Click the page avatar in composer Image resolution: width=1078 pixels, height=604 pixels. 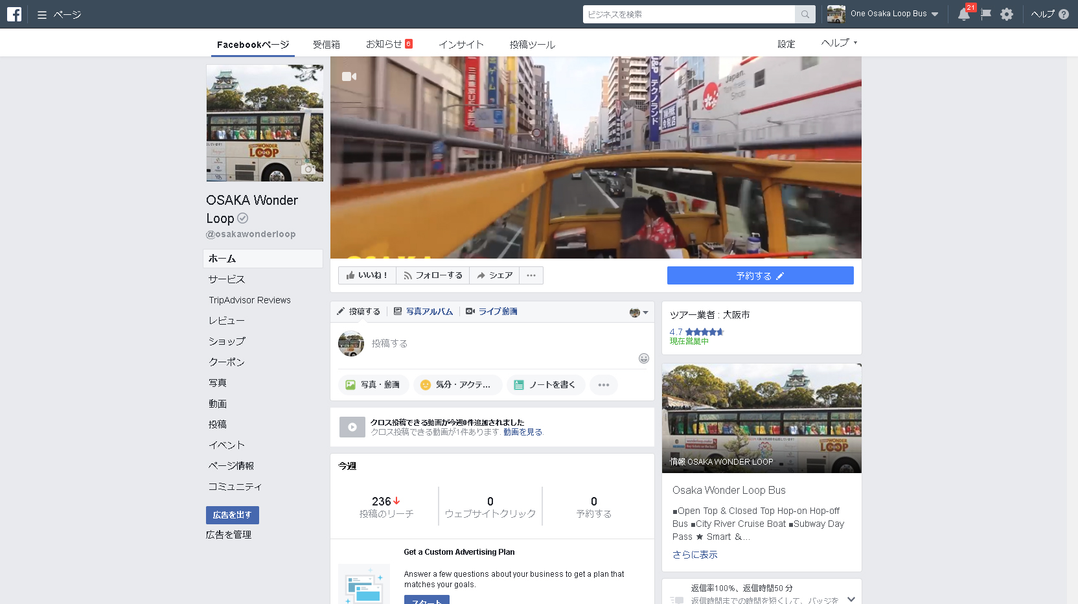351,343
